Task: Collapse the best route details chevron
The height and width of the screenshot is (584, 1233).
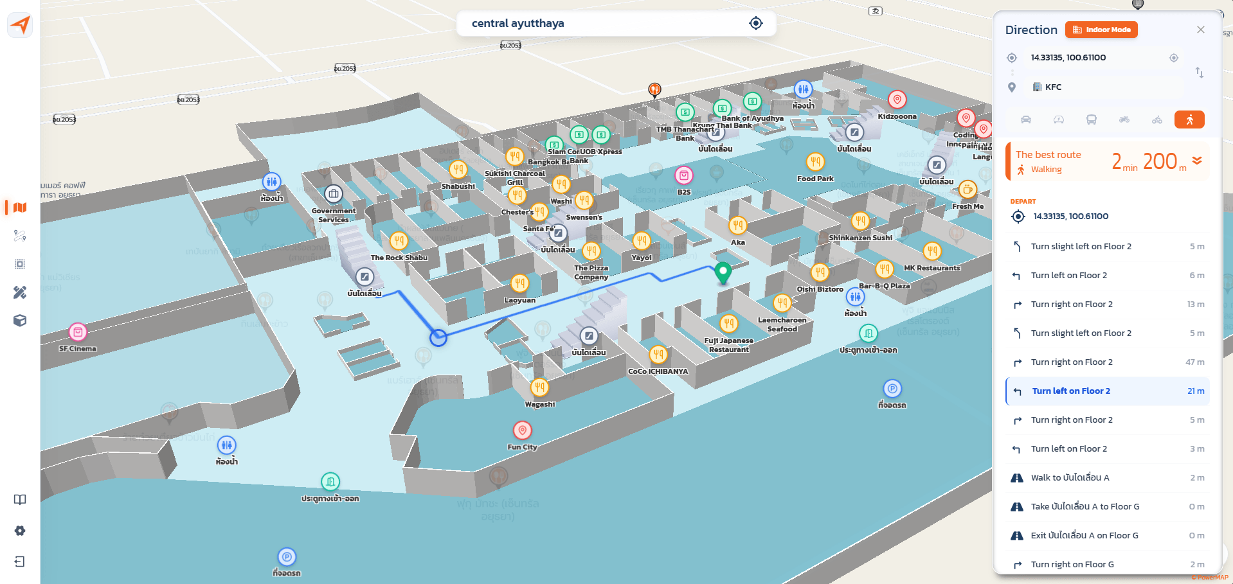Action: (x=1197, y=161)
